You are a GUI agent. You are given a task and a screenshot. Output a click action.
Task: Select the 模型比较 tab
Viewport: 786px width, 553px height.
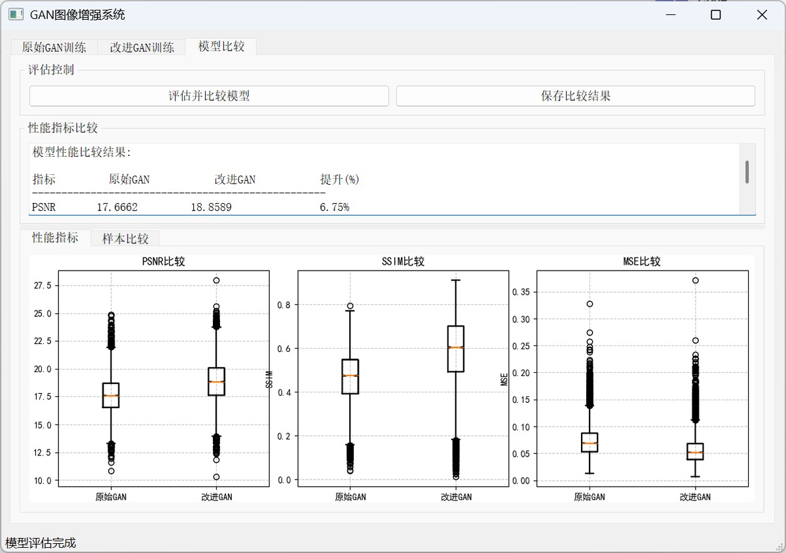pyautogui.click(x=221, y=47)
